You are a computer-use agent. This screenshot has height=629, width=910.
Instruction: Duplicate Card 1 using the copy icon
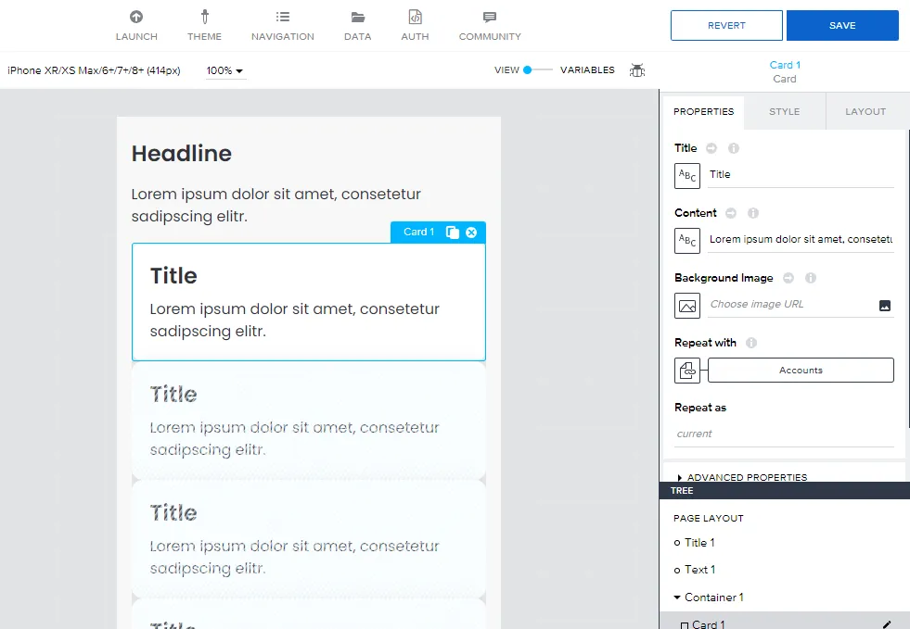click(452, 233)
